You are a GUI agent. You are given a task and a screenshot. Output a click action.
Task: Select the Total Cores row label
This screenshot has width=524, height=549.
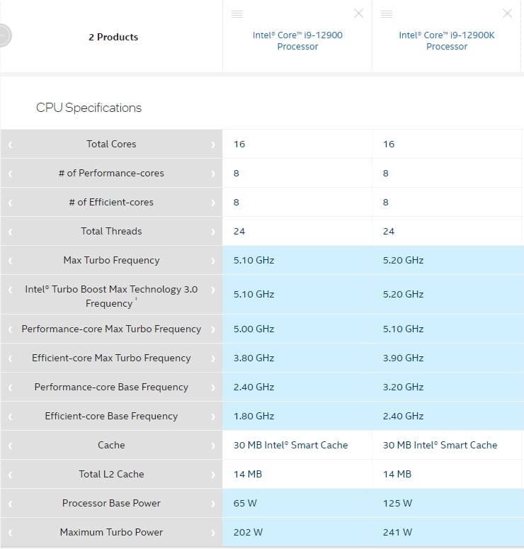coord(111,144)
